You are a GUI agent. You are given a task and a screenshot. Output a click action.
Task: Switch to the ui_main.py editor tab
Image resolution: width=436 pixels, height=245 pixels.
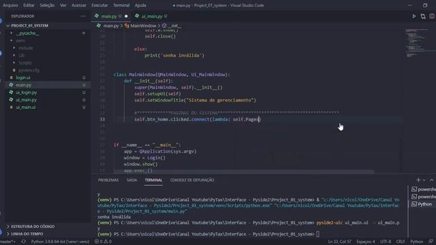tap(152, 16)
